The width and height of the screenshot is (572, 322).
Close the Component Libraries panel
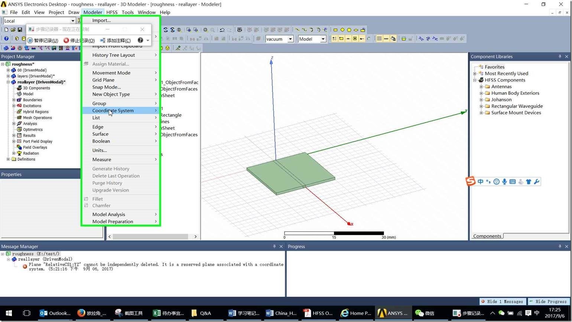[x=566, y=56]
